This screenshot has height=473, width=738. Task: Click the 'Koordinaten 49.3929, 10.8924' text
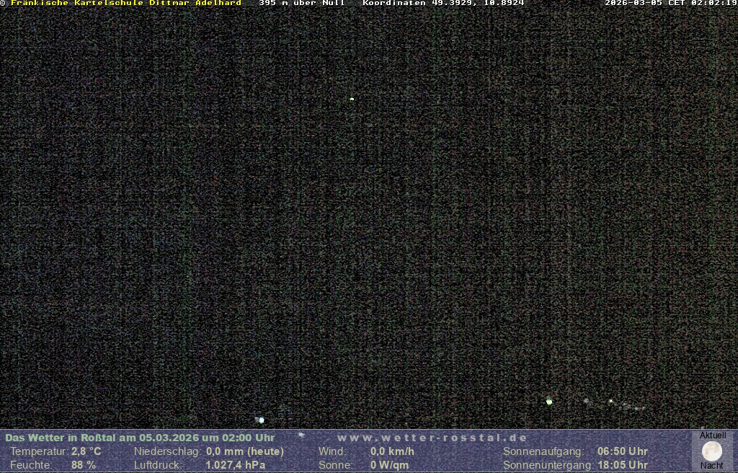tap(443, 3)
